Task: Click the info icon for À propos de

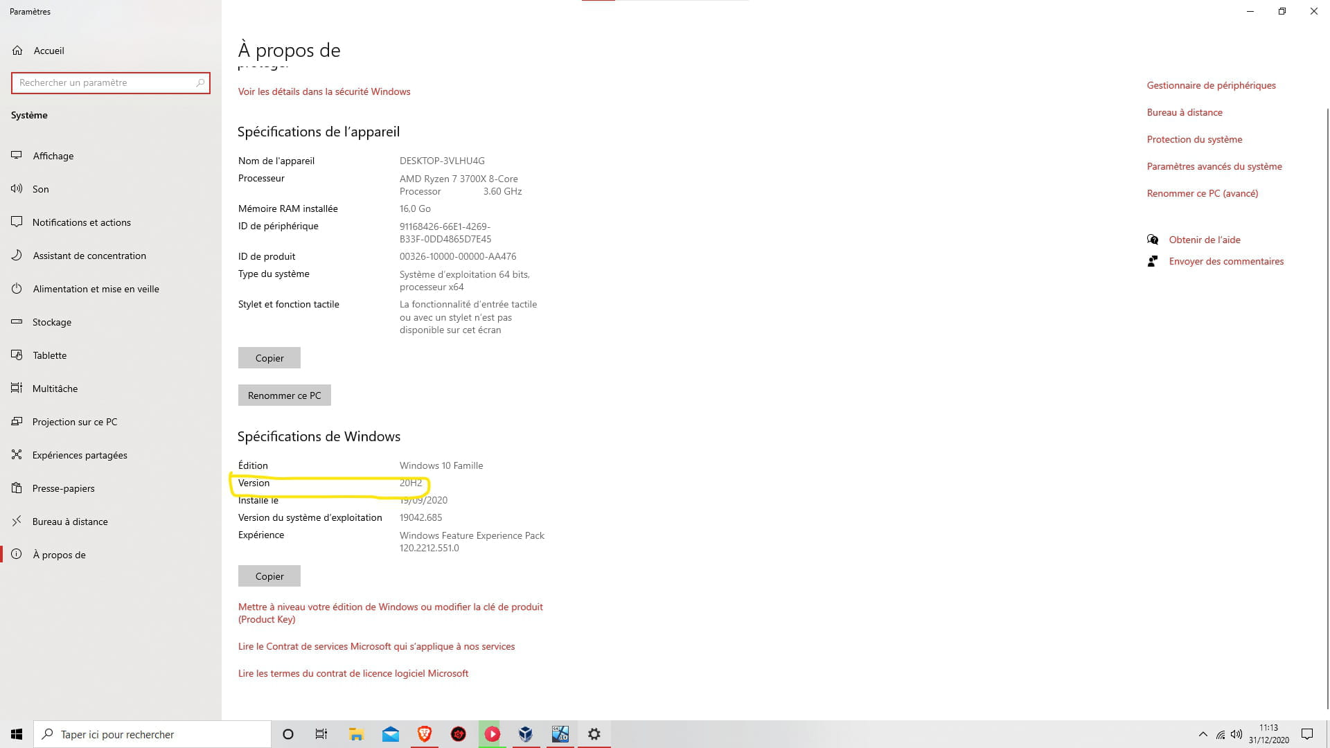Action: (x=17, y=554)
